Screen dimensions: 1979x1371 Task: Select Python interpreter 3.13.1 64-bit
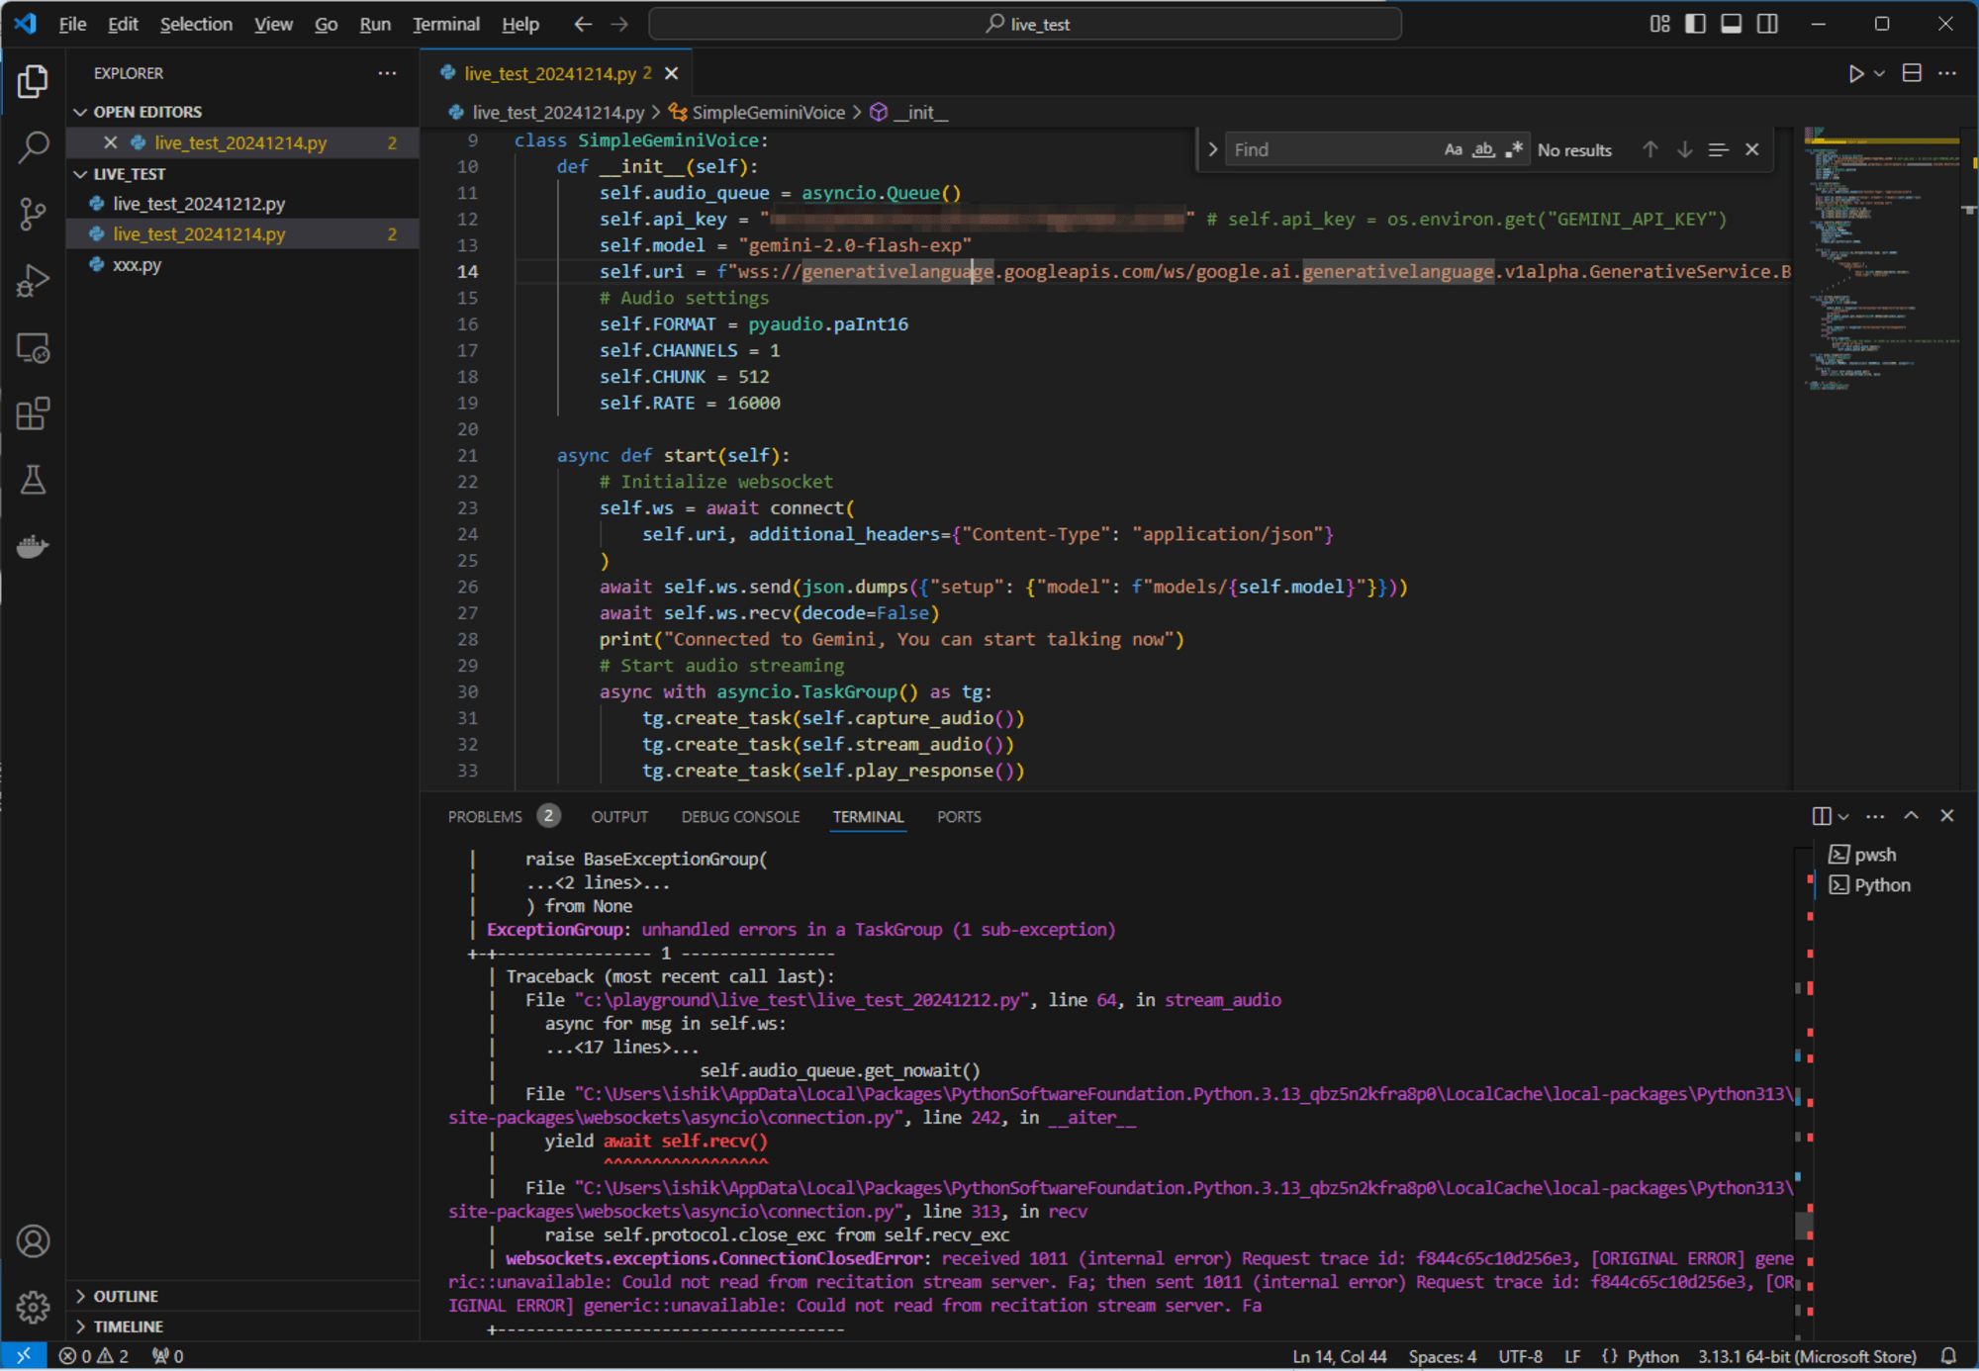pyautogui.click(x=1807, y=1356)
